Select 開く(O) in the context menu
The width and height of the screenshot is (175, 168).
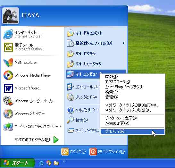(x=132, y=76)
